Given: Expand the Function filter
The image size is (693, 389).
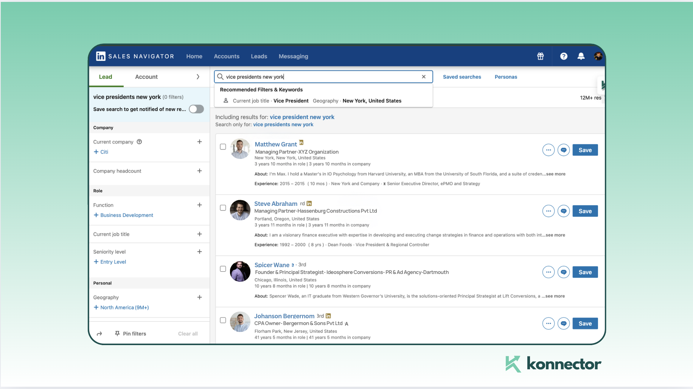Looking at the screenshot, I should pyautogui.click(x=199, y=205).
